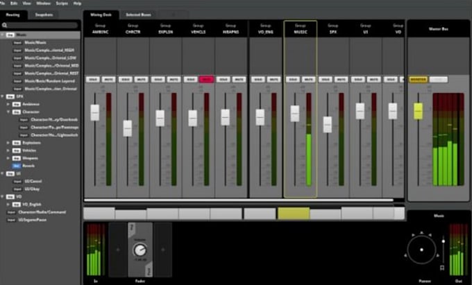Expand the Explosions group

coord(8,143)
